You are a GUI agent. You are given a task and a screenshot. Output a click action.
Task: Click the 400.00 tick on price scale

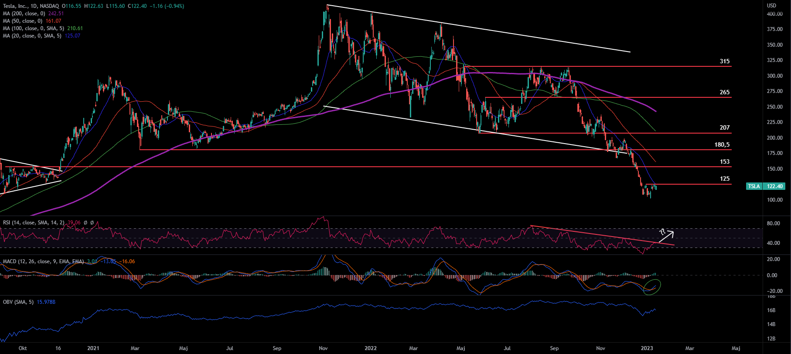click(774, 14)
